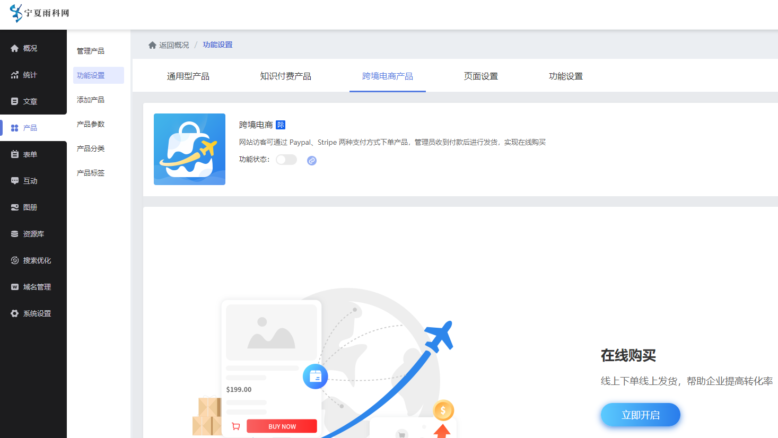Click the chat bubble icon beside 互动
The image size is (778, 438).
click(15, 181)
